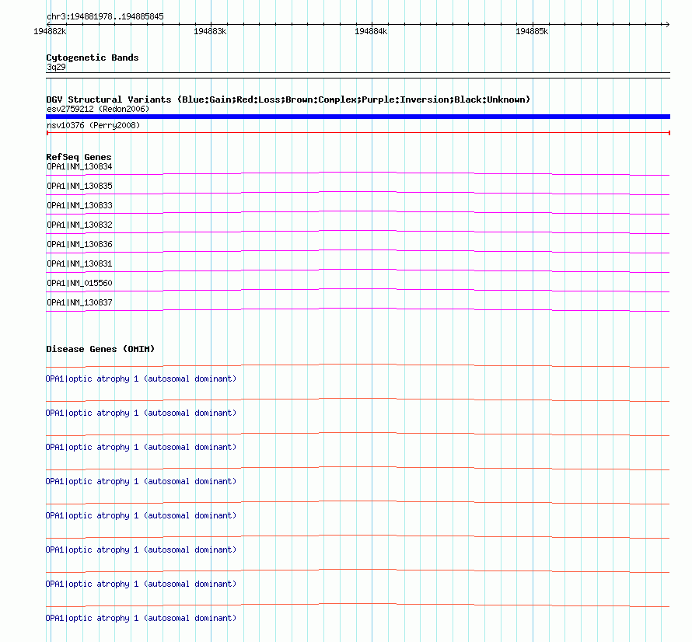Click the red nsv10376 loss line
Image resolution: width=692 pixels, height=642 pixels.
pyautogui.click(x=358, y=133)
